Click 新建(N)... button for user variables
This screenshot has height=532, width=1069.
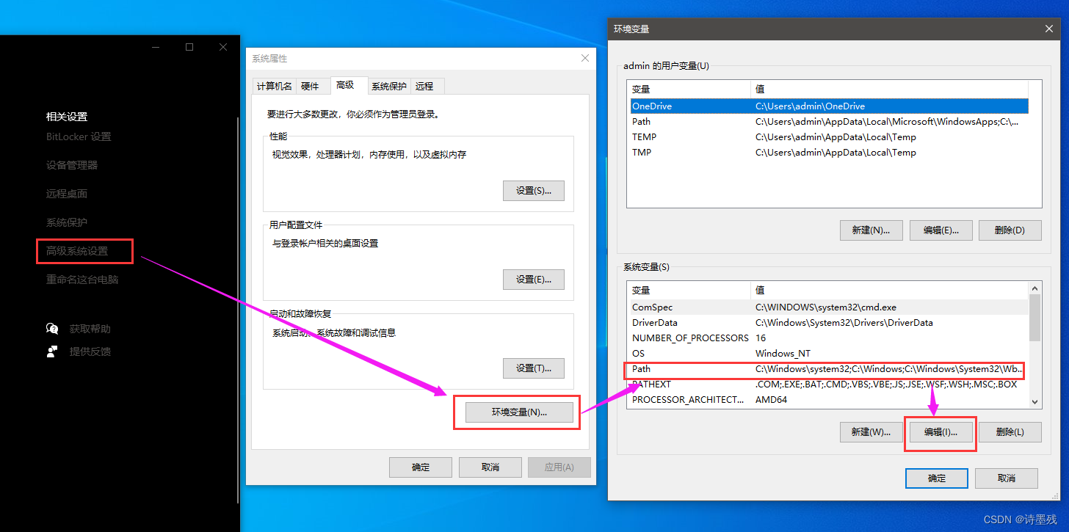point(871,230)
